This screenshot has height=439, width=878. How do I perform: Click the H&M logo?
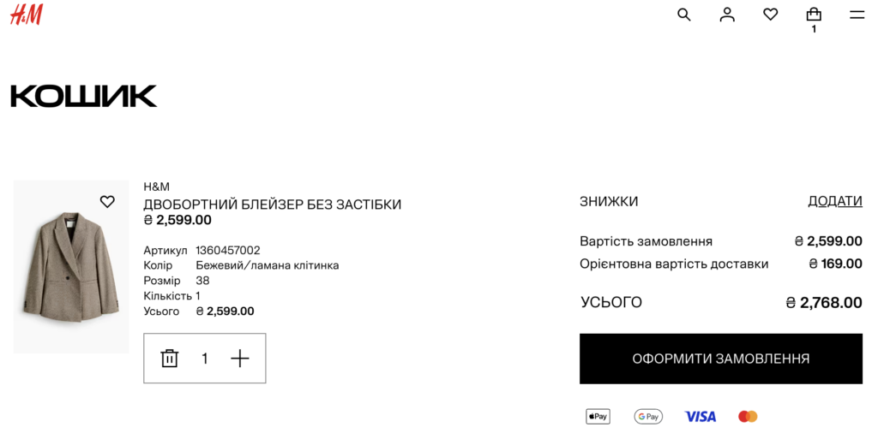click(27, 15)
